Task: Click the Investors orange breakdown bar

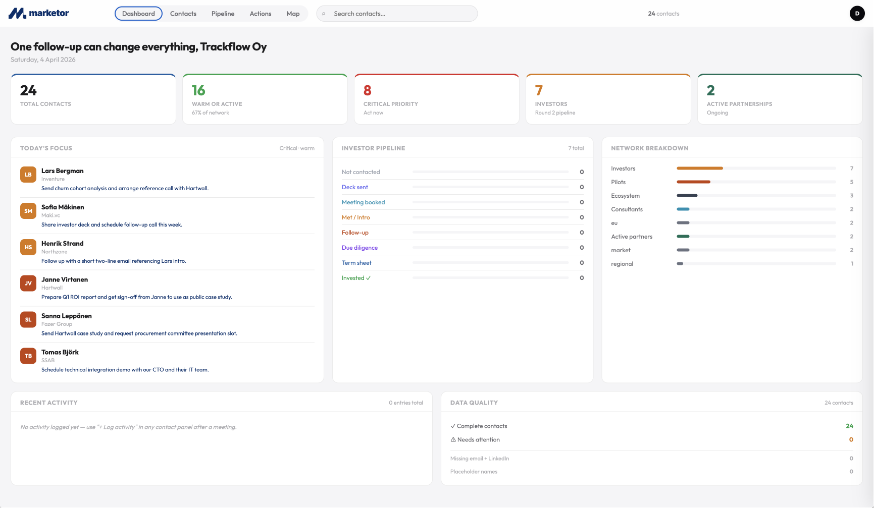Action: pos(699,168)
